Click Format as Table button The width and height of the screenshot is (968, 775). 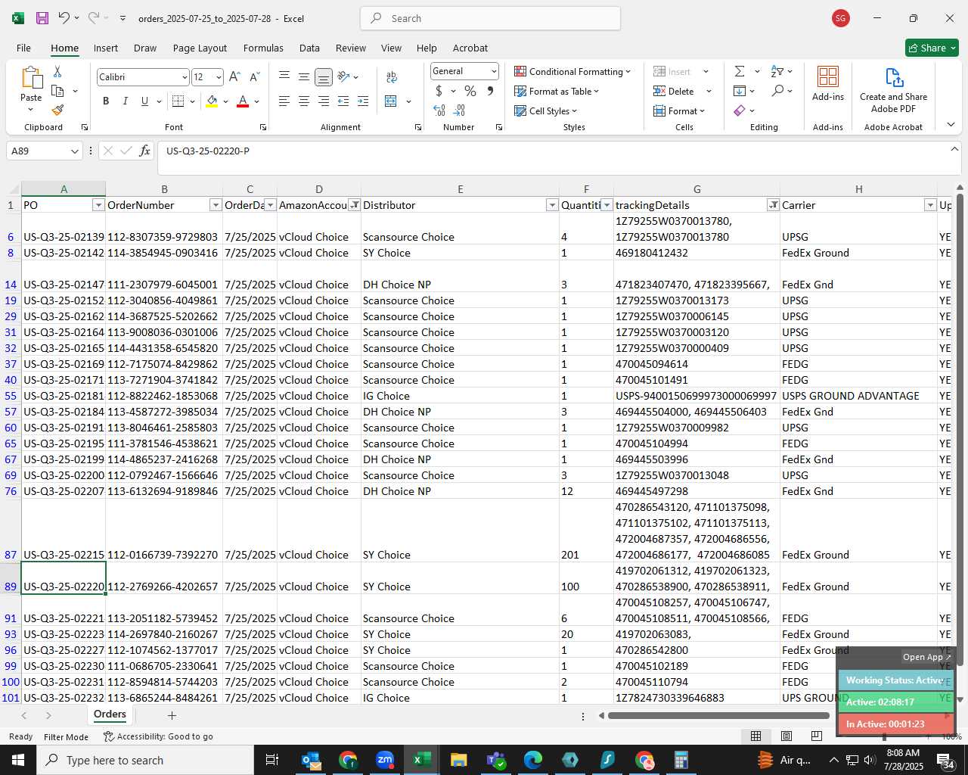click(x=557, y=91)
